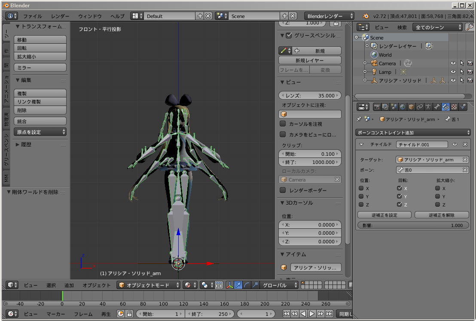
Task: Click the レンズ 35.000 value field
Action: point(310,95)
